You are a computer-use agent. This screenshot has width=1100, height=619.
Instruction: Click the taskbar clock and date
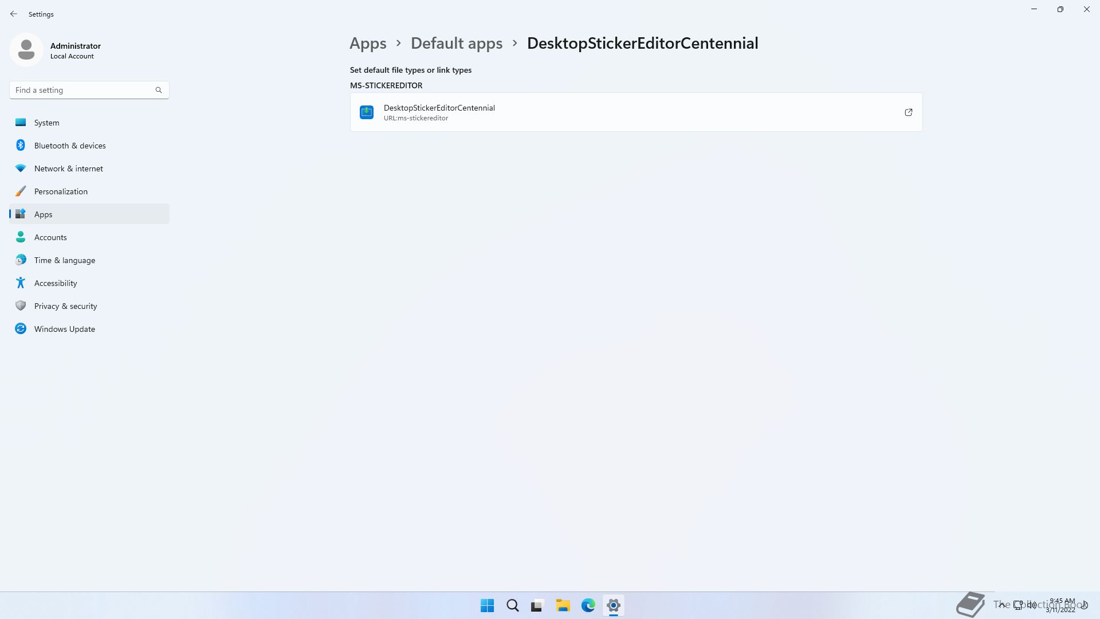tap(1061, 605)
